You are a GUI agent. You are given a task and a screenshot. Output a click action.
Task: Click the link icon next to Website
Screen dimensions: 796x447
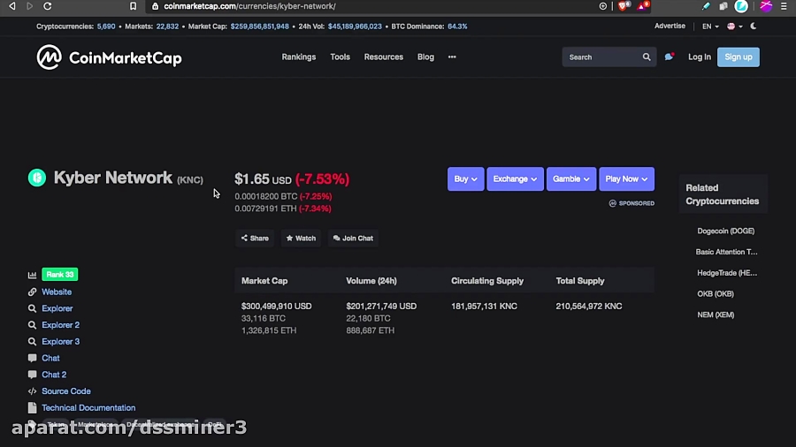click(32, 292)
